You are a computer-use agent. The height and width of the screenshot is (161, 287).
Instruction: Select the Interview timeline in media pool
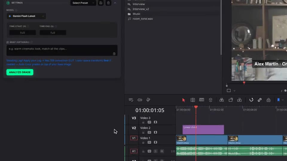click(138, 4)
